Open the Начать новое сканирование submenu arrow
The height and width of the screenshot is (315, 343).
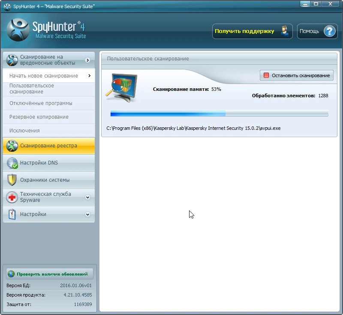point(90,75)
